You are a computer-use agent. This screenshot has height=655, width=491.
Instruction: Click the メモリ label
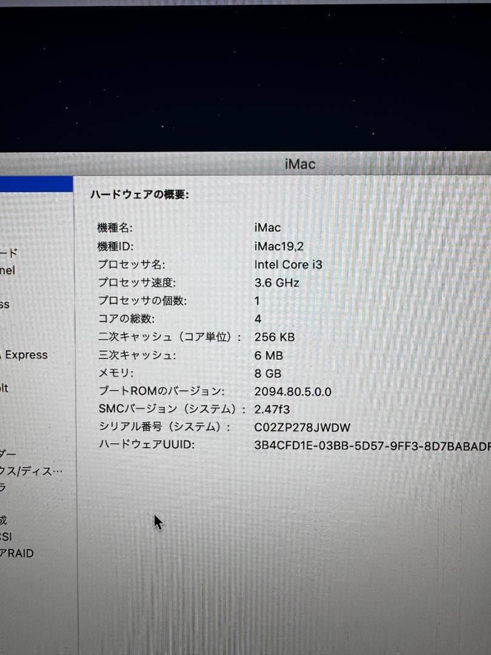point(116,372)
